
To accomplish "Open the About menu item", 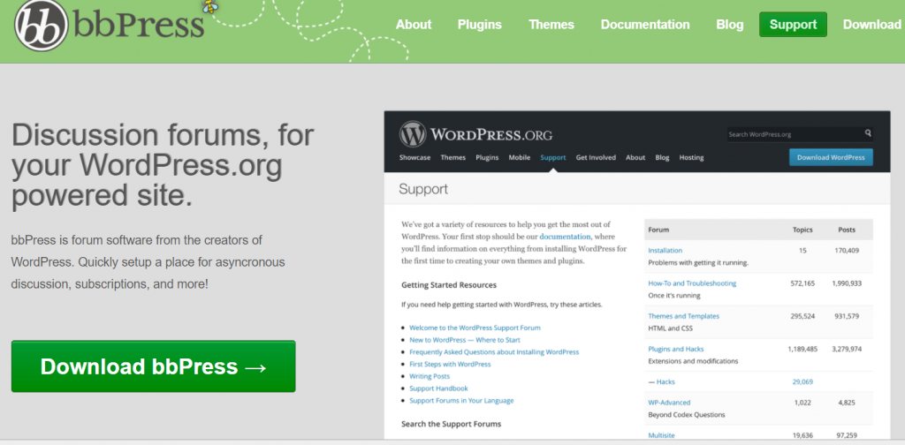I will click(414, 25).
